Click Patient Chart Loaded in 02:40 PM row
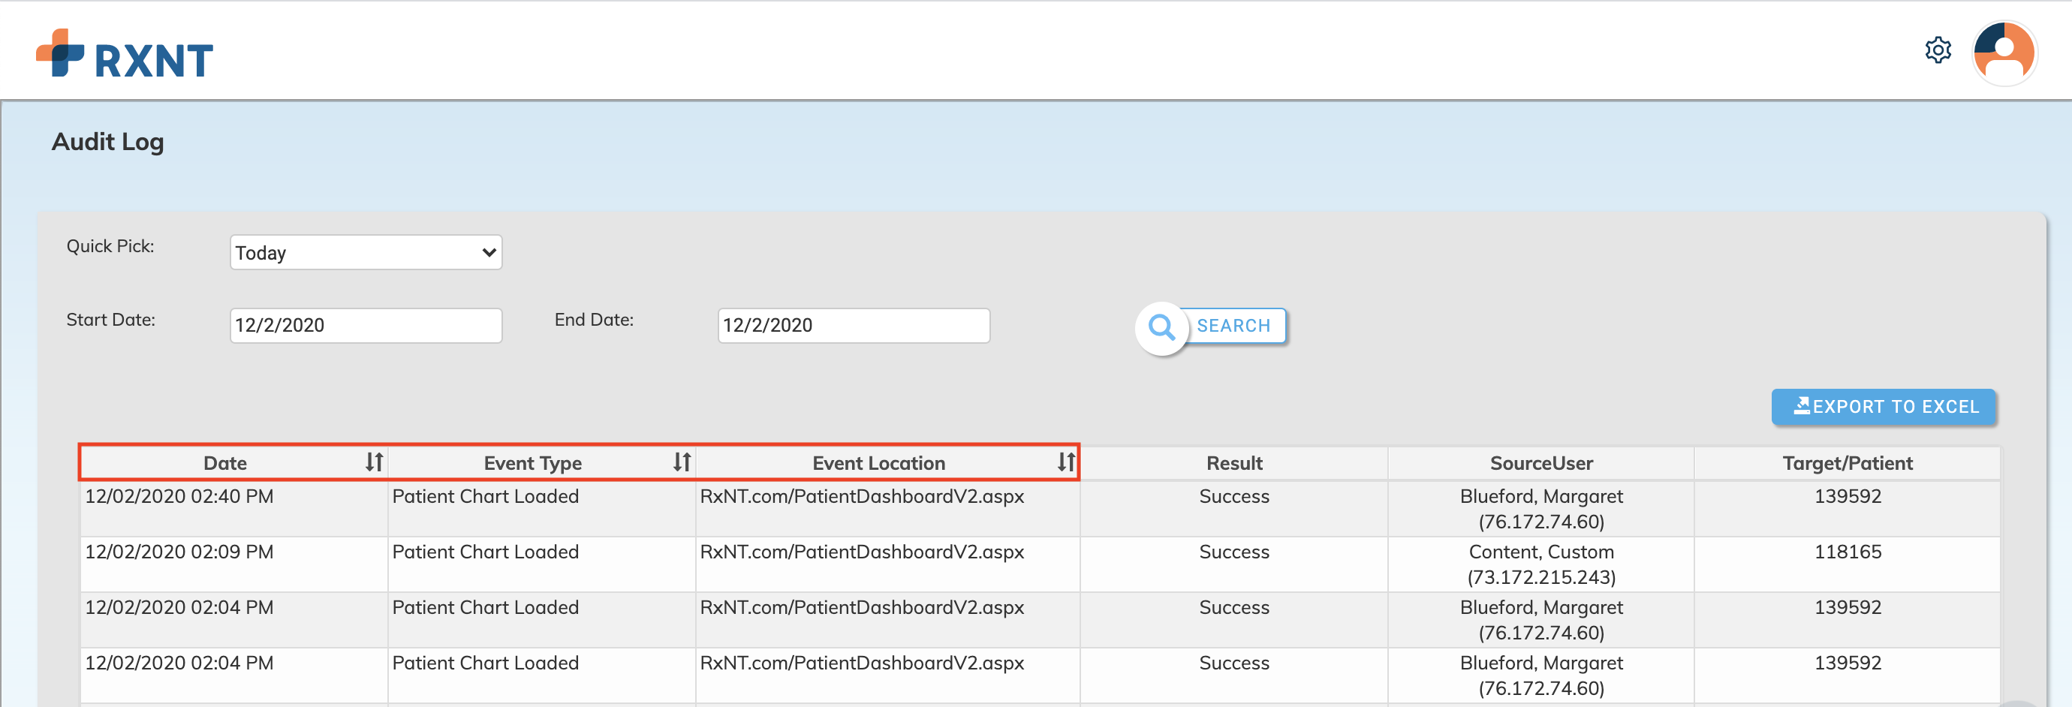2072x707 pixels. tap(485, 496)
